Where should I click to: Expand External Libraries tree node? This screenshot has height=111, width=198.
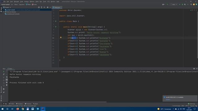[x=3, y=12]
